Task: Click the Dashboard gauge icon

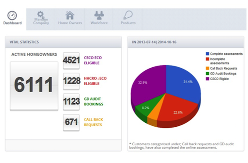Action: point(12,16)
